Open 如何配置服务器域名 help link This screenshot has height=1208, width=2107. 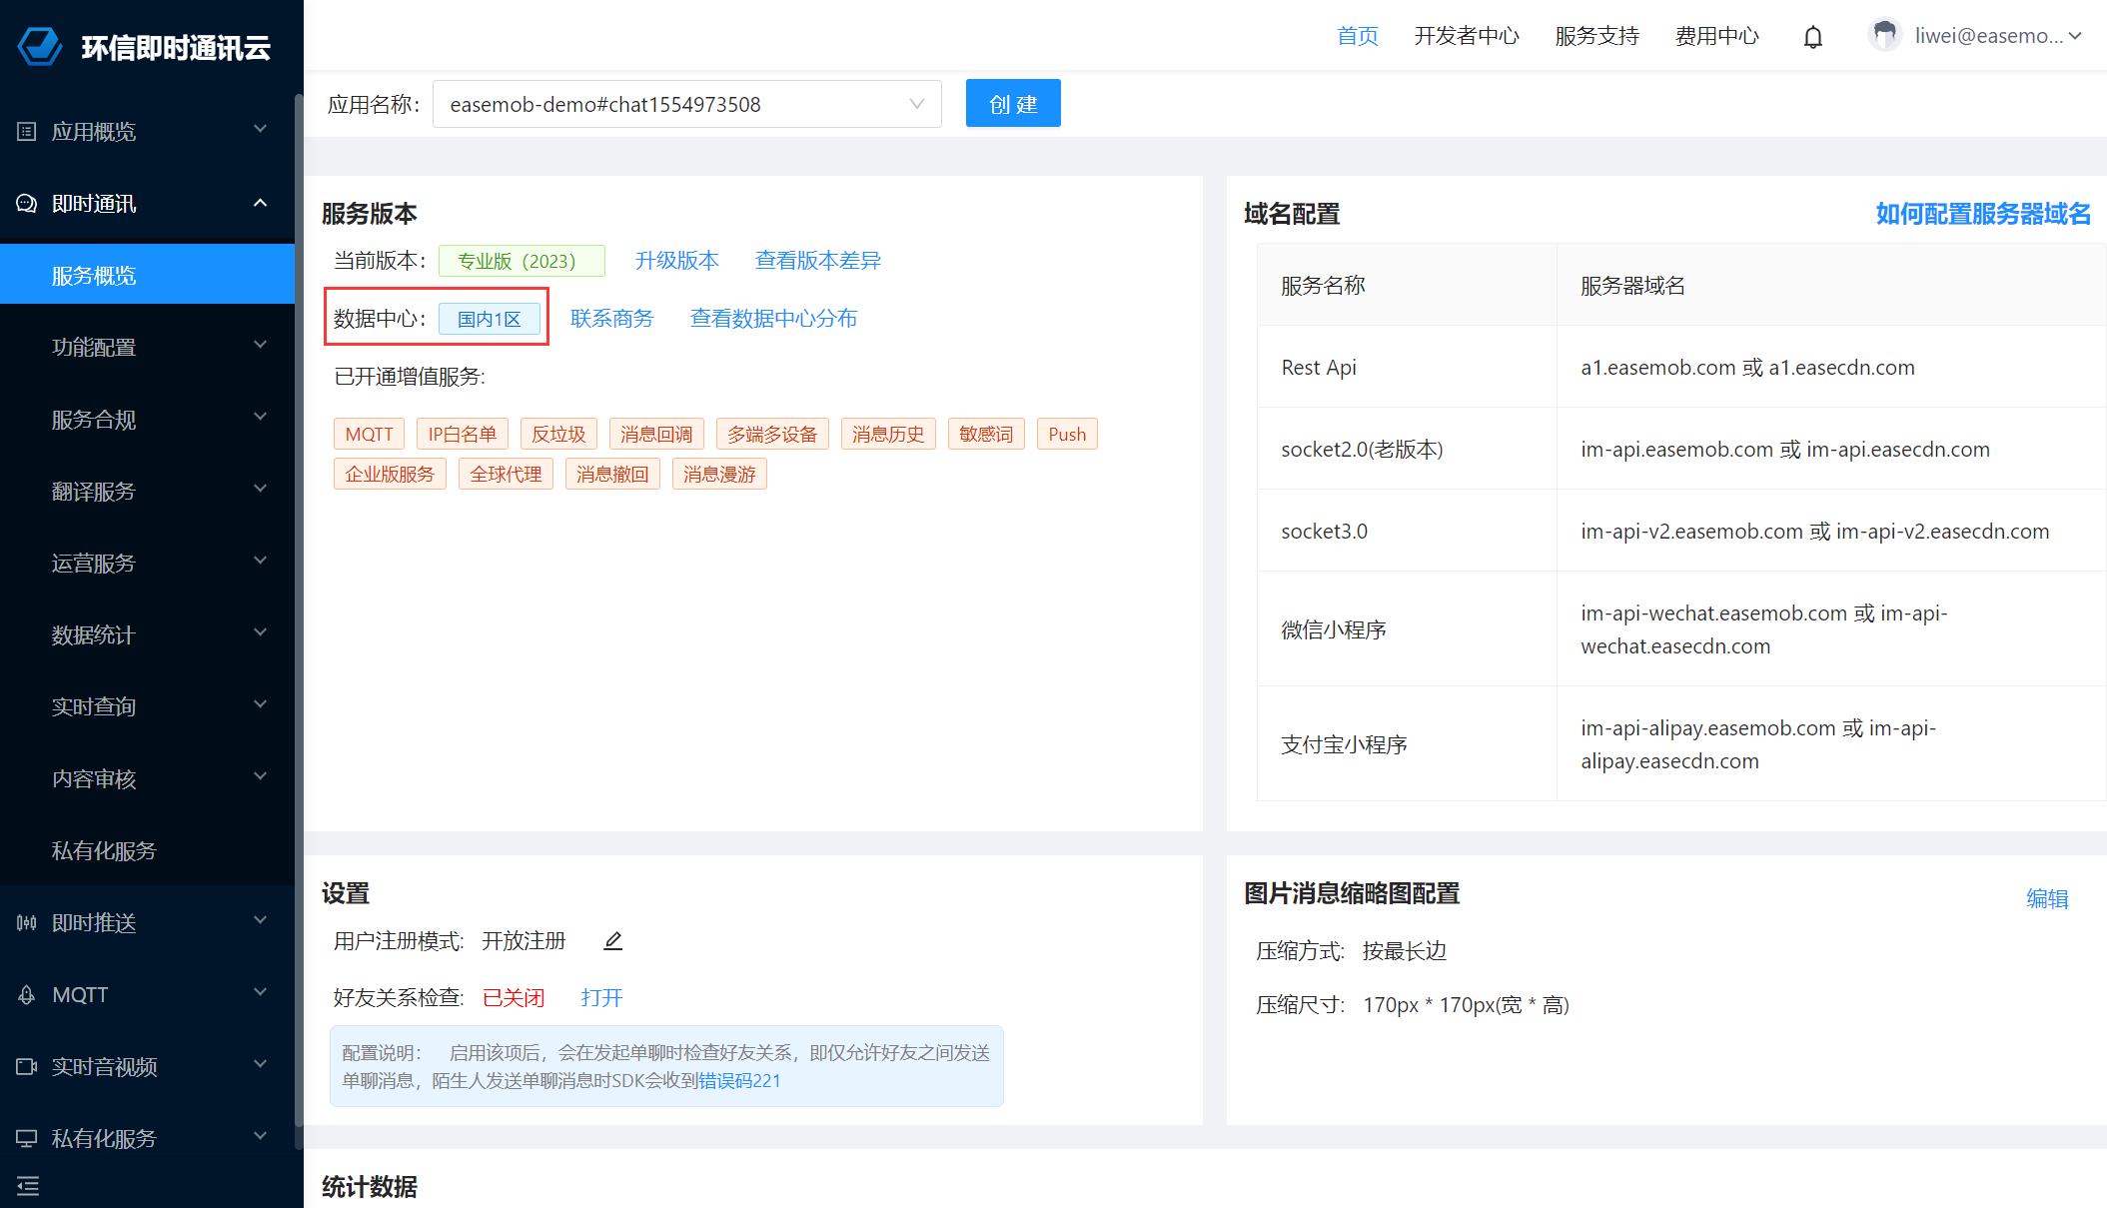[1983, 214]
